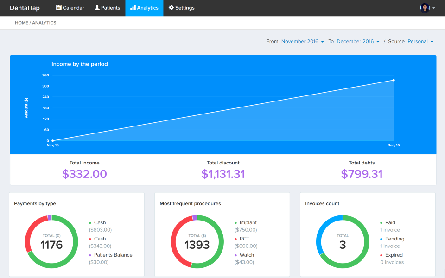This screenshot has width=445, height=278.
Task: Click the caret next to the avatar
Action: coord(434,8)
